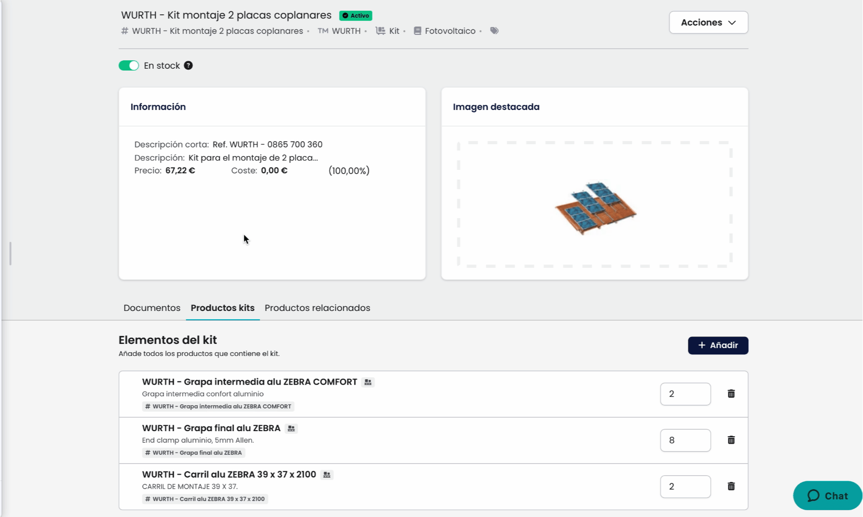Screen dimensions: 863x517
Task: Click the left sidebar collapse handle
Action: [x=10, y=253]
